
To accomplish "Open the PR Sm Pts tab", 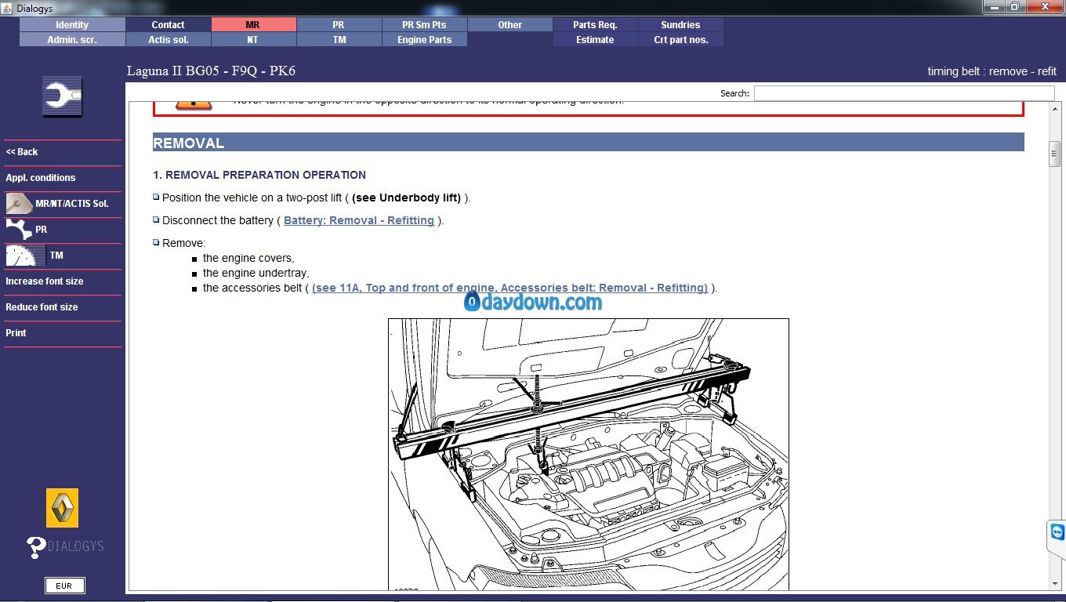I will tap(424, 25).
